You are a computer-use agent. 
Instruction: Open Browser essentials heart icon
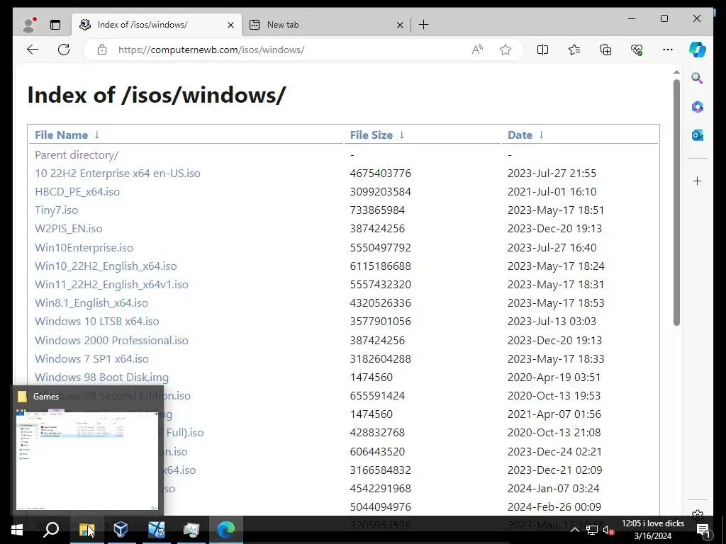tap(637, 50)
